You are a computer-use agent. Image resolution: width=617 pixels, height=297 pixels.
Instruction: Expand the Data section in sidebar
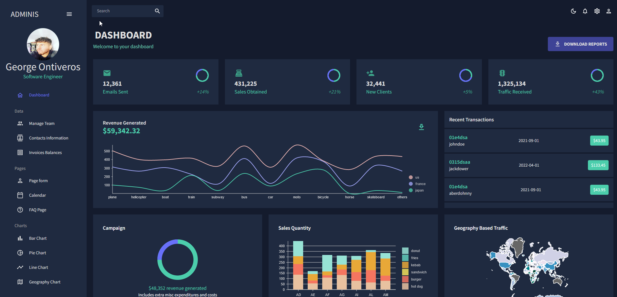click(x=19, y=111)
